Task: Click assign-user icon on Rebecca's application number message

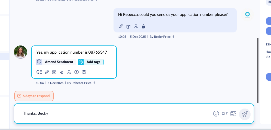Action: click(69, 72)
